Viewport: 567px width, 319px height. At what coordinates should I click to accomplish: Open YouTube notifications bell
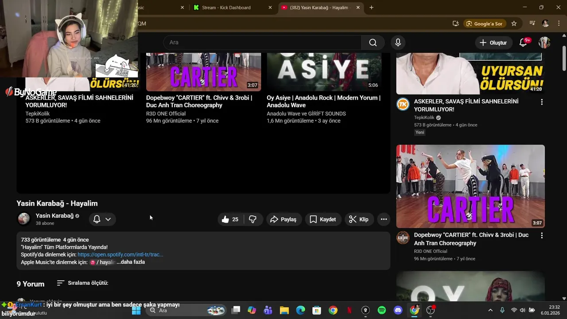tap(523, 43)
